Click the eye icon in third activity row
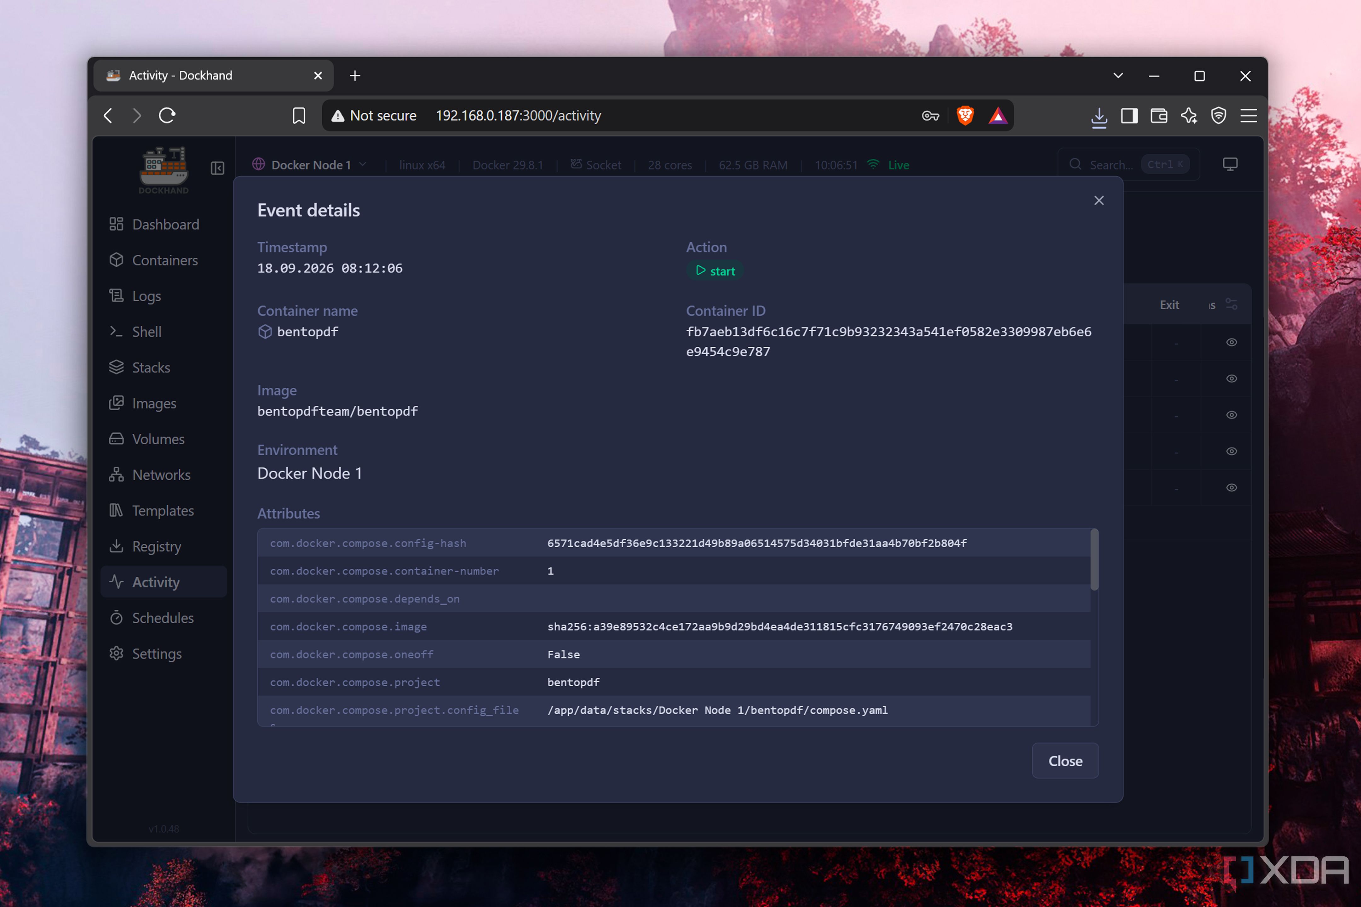 (x=1232, y=415)
